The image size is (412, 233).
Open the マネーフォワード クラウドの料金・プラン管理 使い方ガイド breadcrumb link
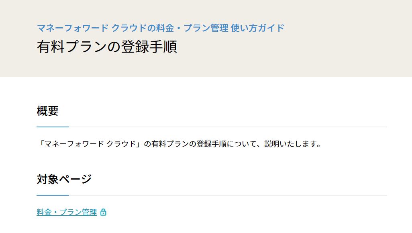[x=160, y=28]
